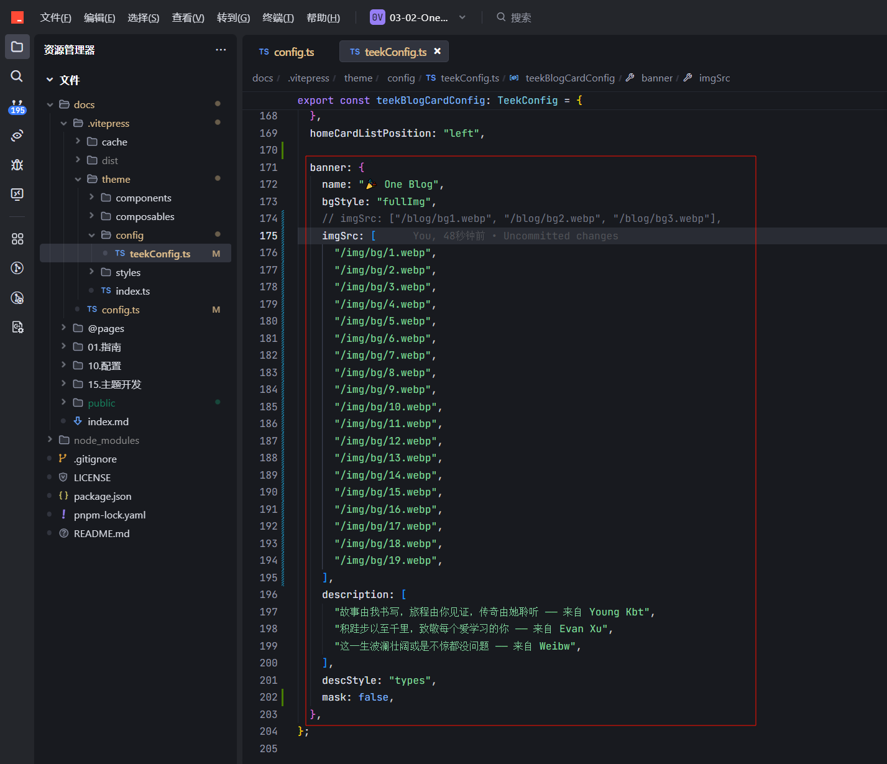Open the 终端(T) menu
Screen dimensions: 887x764
[x=278, y=17]
